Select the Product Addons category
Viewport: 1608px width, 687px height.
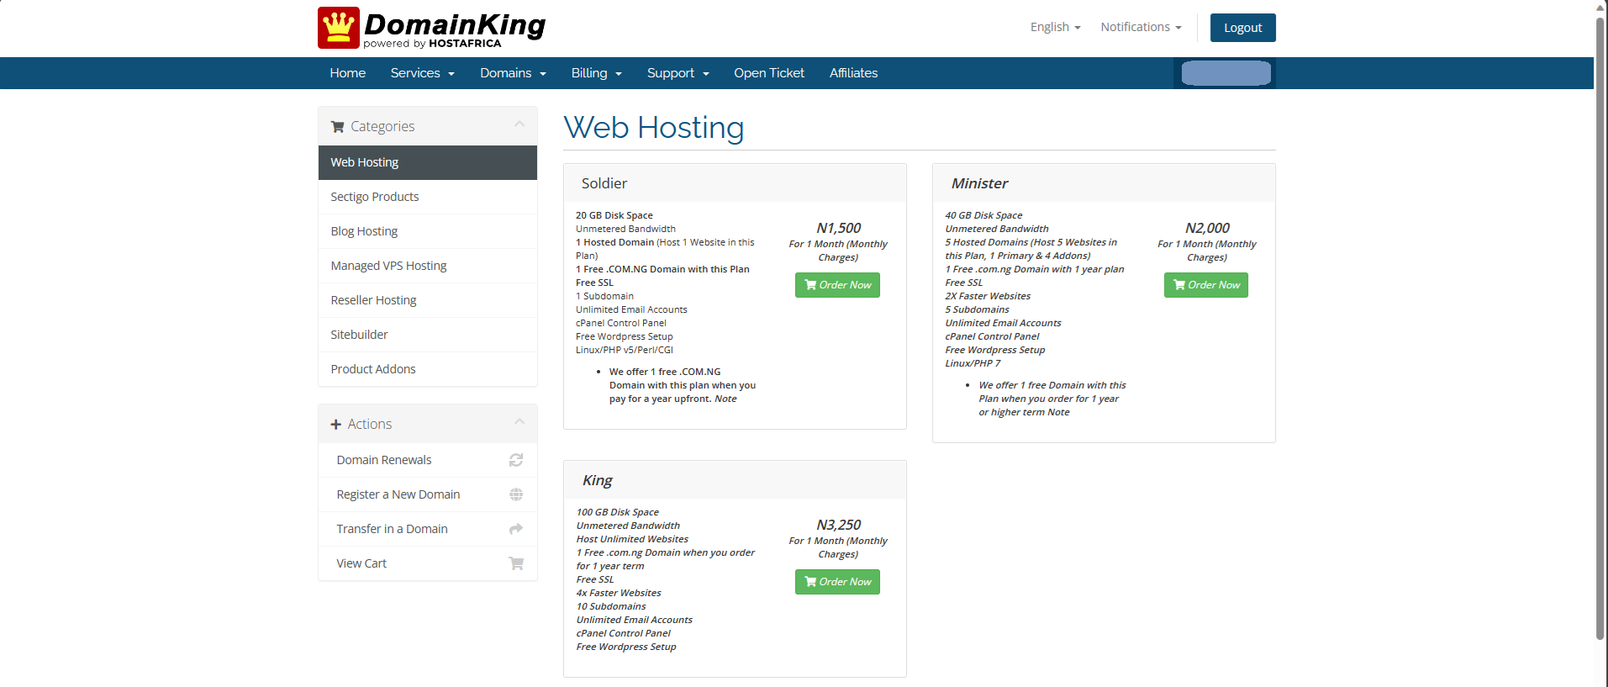coord(428,369)
